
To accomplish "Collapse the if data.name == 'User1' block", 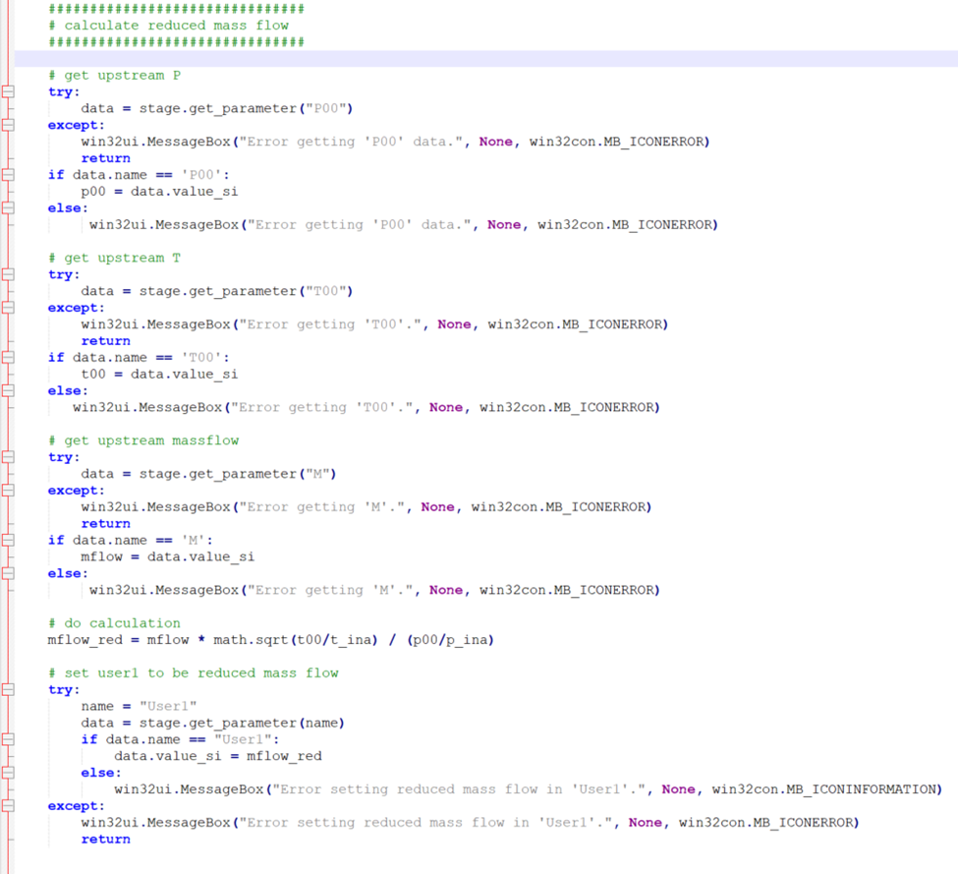I will pos(8,738).
